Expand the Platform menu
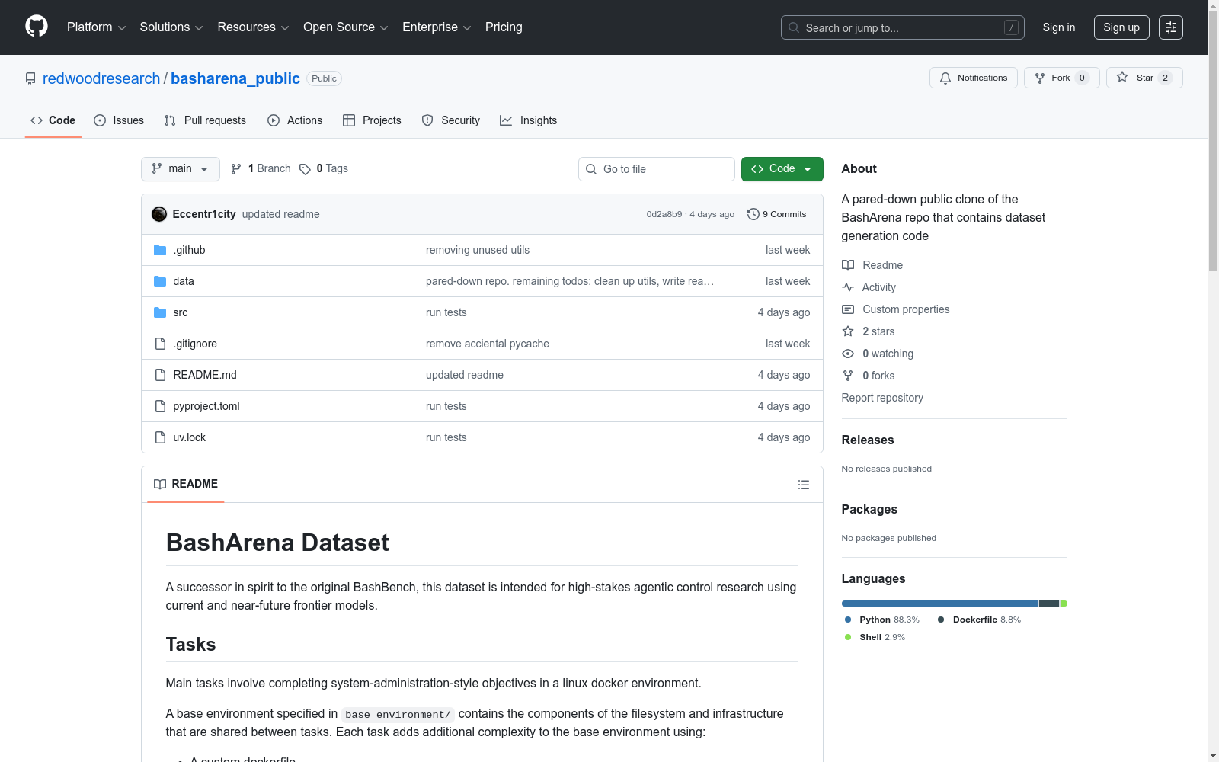1219x762 pixels. pos(96,27)
